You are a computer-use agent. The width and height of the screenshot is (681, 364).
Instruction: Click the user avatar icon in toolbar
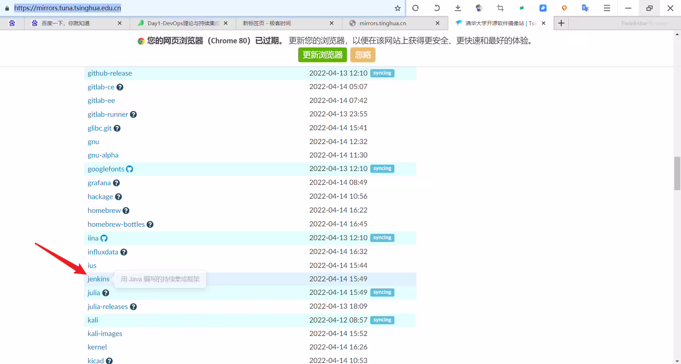(479, 8)
